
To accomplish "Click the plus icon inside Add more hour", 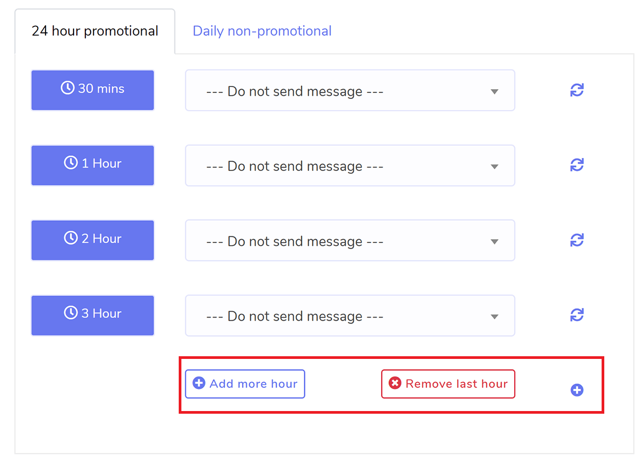I will tap(199, 383).
